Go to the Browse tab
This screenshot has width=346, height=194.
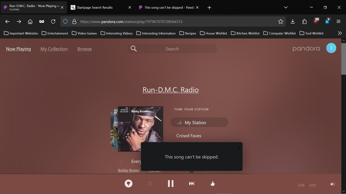[85, 49]
